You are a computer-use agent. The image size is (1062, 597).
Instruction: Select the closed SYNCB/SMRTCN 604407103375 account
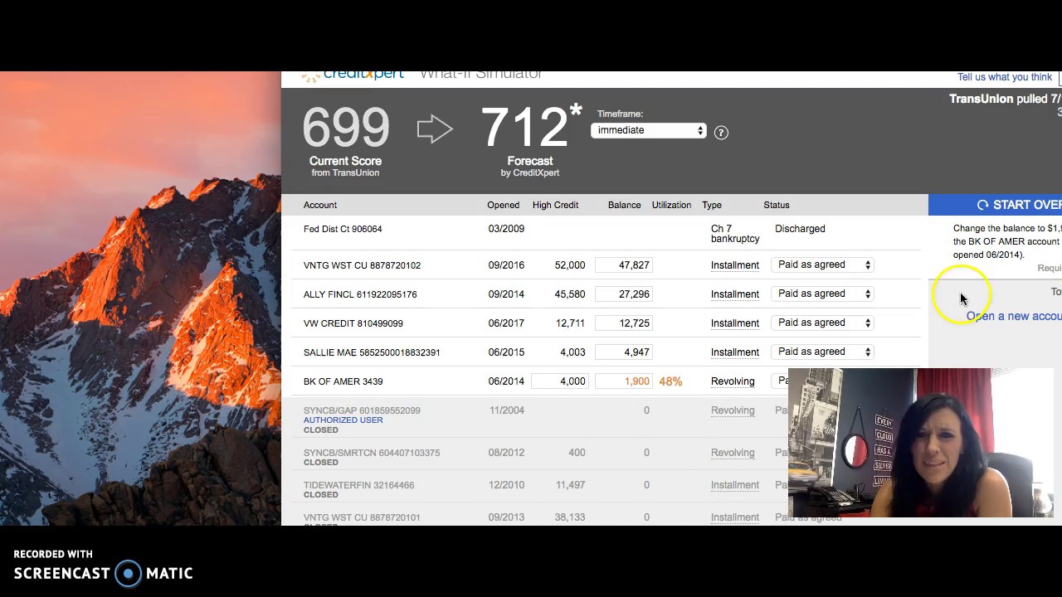pos(372,453)
